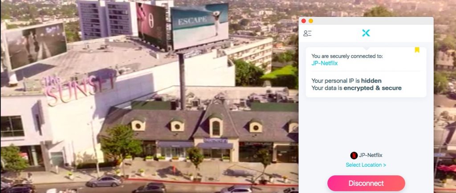Click the pink billboard with the circular logo
This screenshot has width=456, height=193.
151,25
